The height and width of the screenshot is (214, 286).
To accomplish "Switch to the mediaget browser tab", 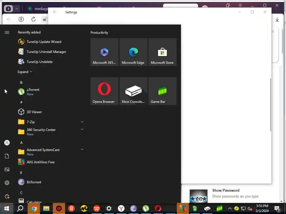I will coord(38,9).
